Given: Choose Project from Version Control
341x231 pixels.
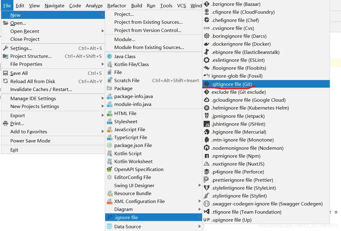Looking at the screenshot, I should pyautogui.click(x=148, y=30).
